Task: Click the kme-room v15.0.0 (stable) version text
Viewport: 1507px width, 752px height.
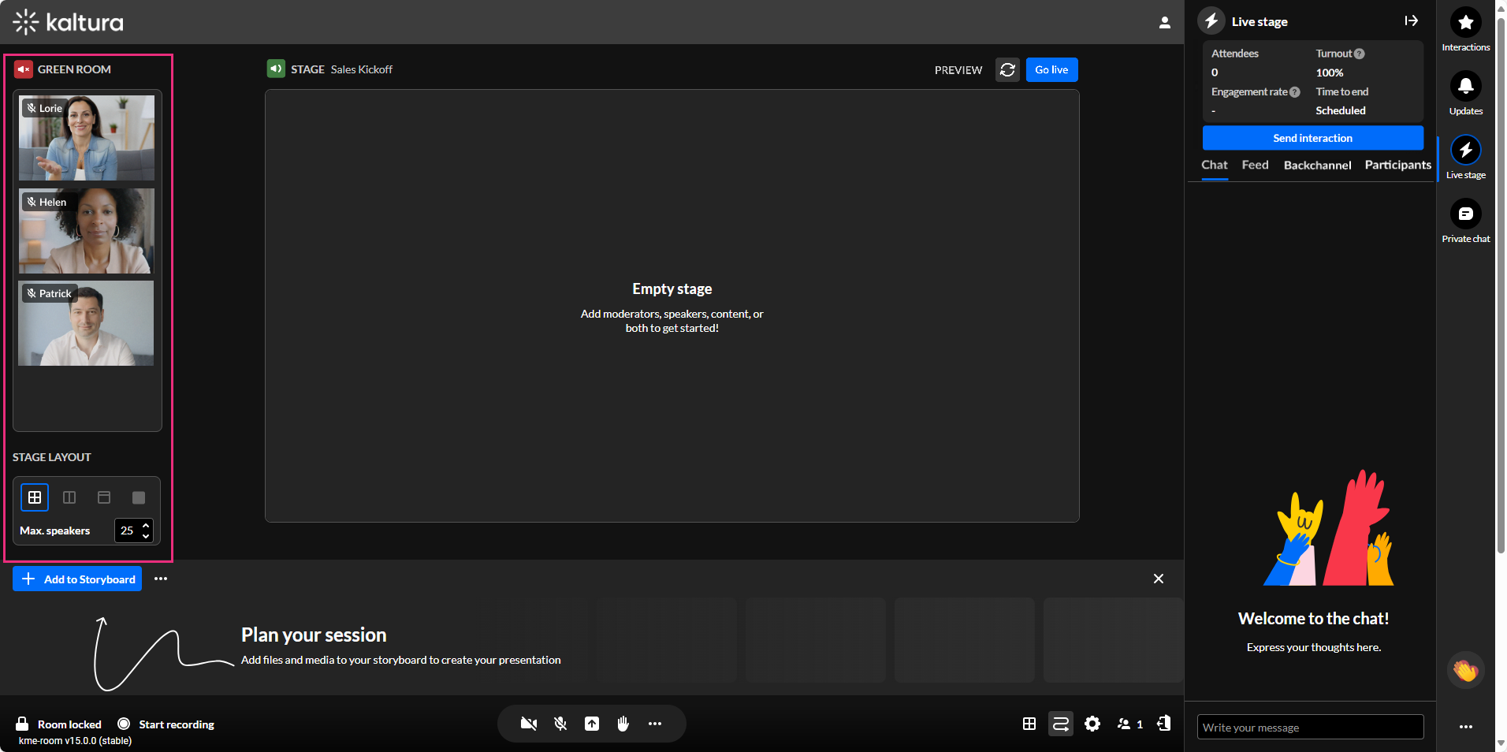Action: [x=75, y=741]
